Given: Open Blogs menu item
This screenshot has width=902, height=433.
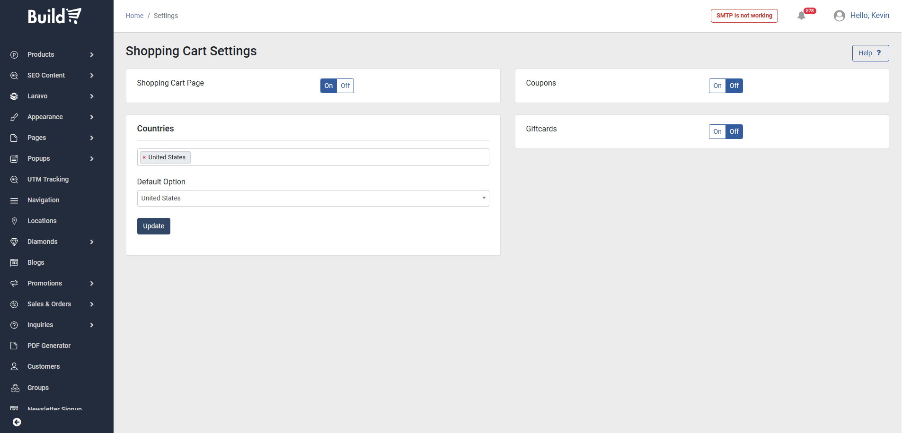Looking at the screenshot, I should click(35, 262).
